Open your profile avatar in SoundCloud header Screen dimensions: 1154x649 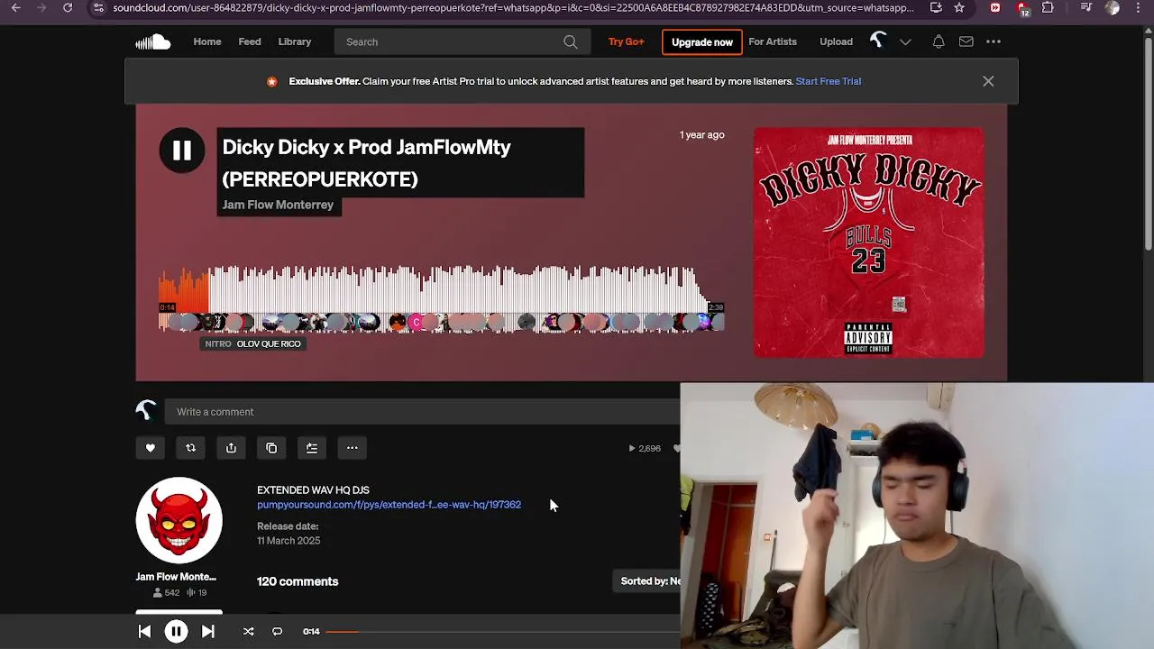[x=878, y=41]
